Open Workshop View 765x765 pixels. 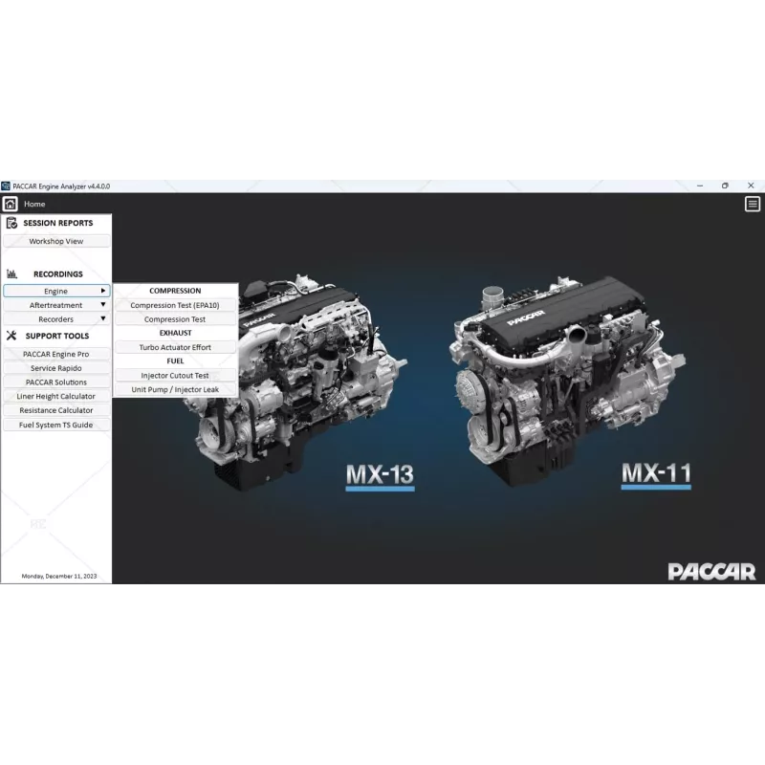click(55, 240)
